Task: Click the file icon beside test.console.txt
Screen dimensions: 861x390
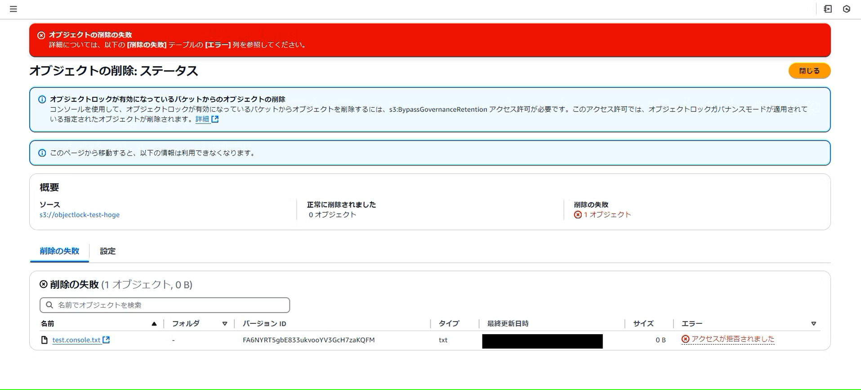Action: click(45, 340)
